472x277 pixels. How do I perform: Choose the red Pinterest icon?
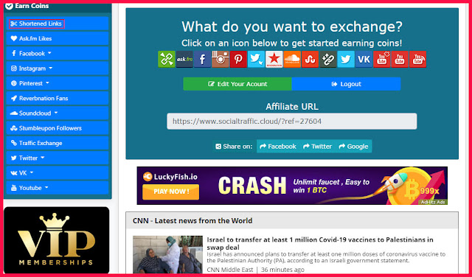click(x=238, y=59)
